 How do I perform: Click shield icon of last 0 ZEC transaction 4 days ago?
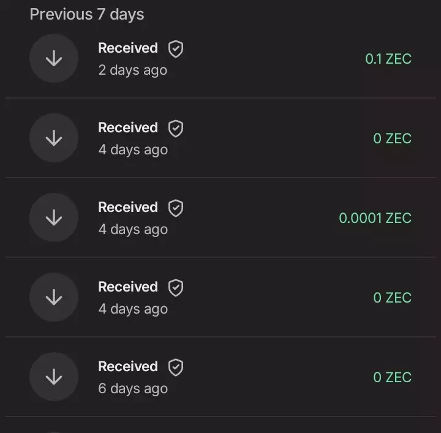pos(176,288)
